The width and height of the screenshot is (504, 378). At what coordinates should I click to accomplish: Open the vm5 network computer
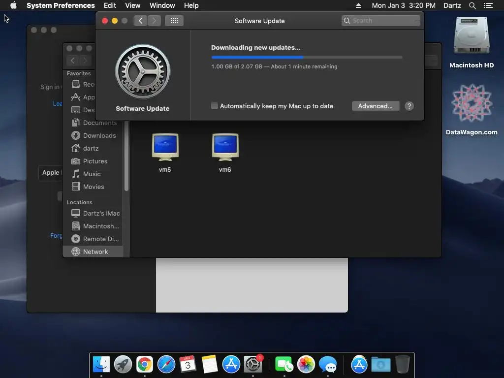pyautogui.click(x=165, y=147)
